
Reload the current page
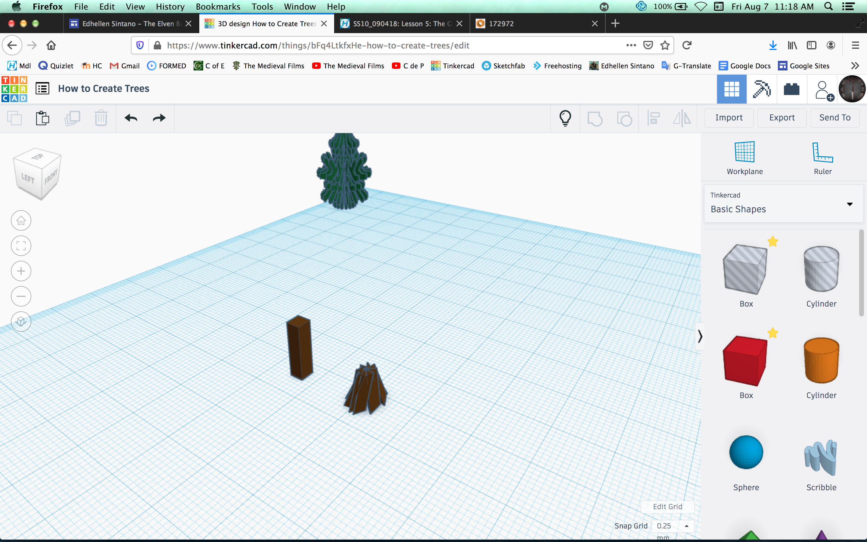687,45
